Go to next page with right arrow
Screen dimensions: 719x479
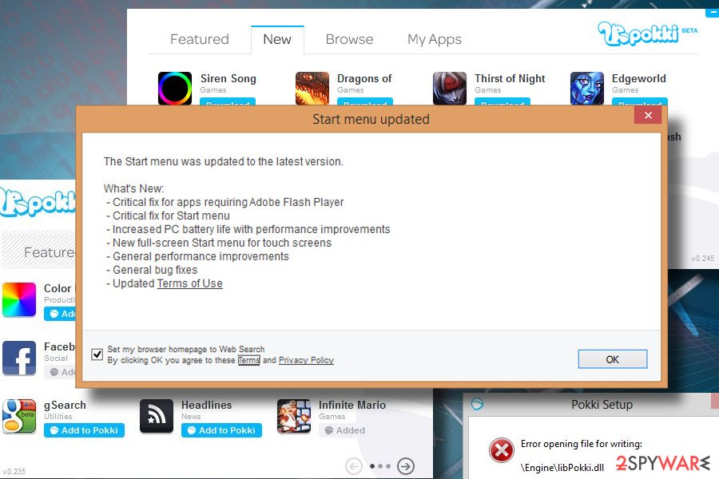point(406,466)
